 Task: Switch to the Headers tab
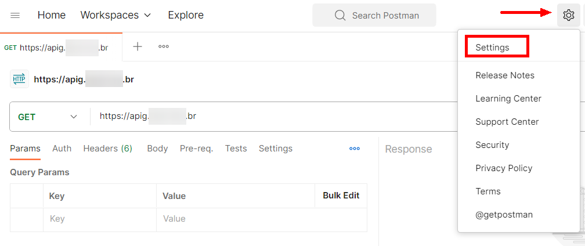pyautogui.click(x=107, y=149)
